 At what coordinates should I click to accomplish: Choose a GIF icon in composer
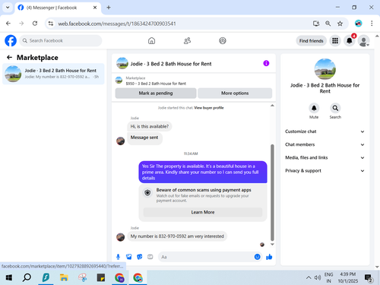pos(150,257)
